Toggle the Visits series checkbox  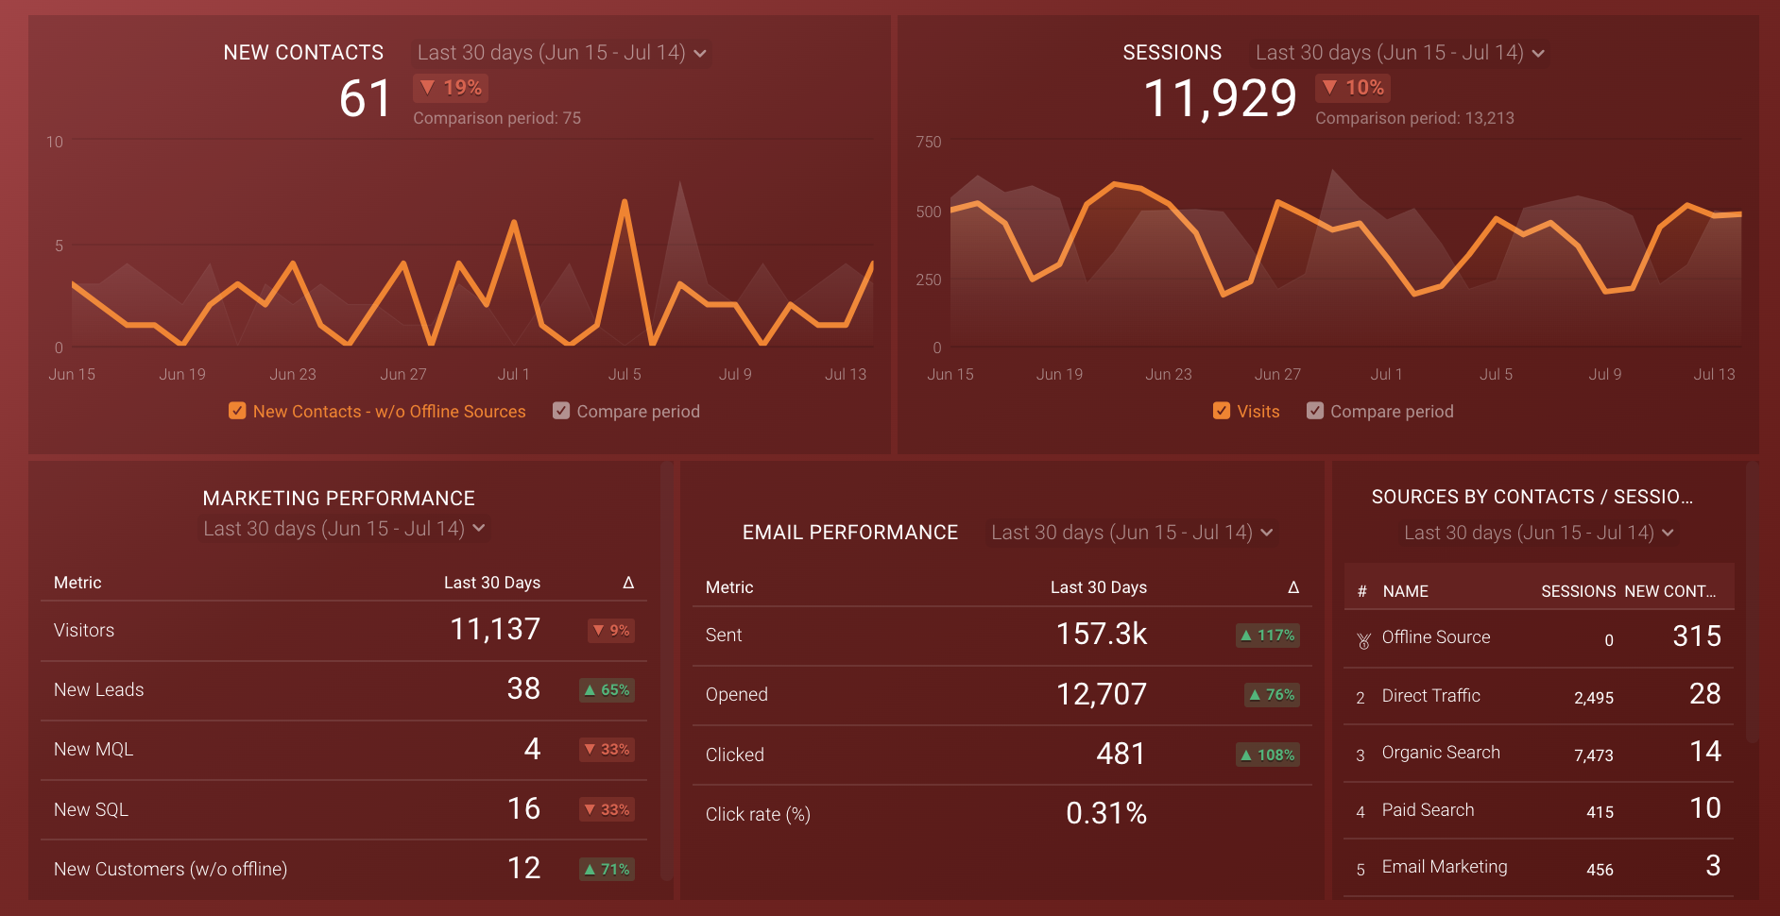(x=1222, y=411)
